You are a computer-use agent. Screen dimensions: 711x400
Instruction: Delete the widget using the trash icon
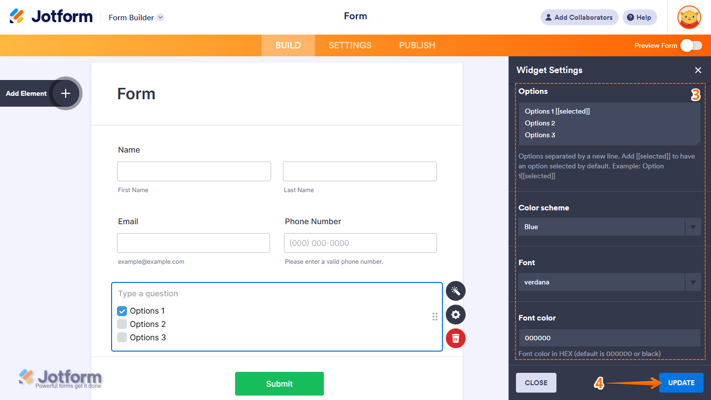(455, 338)
